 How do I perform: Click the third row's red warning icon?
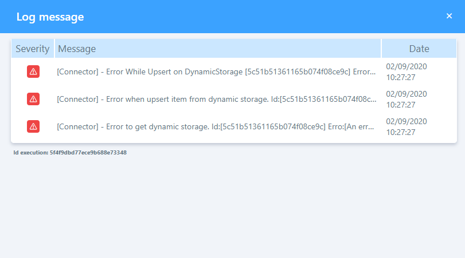(x=33, y=126)
